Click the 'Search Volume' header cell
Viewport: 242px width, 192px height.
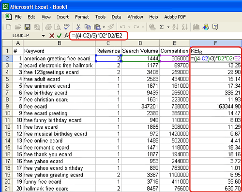click(140, 51)
